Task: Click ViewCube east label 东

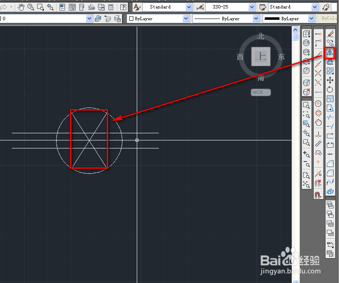Action: pos(281,57)
